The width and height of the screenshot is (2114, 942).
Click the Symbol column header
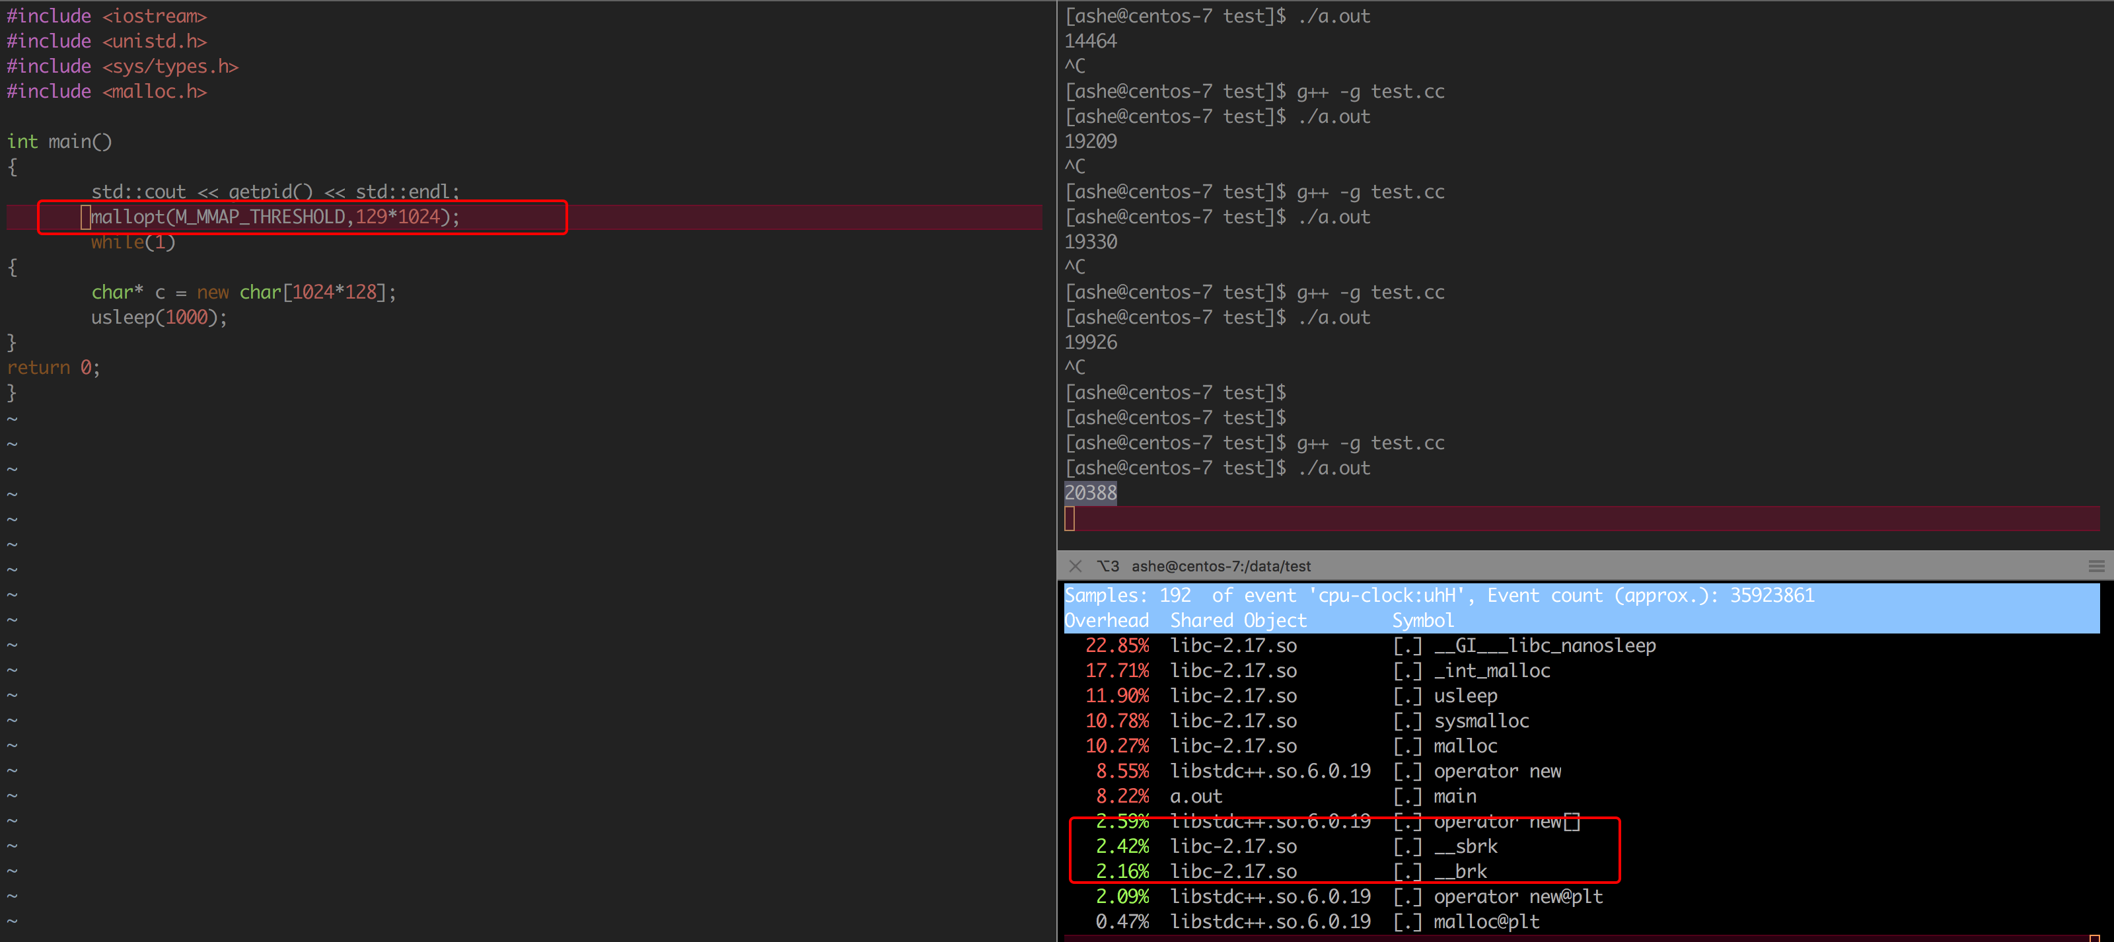click(x=1422, y=620)
